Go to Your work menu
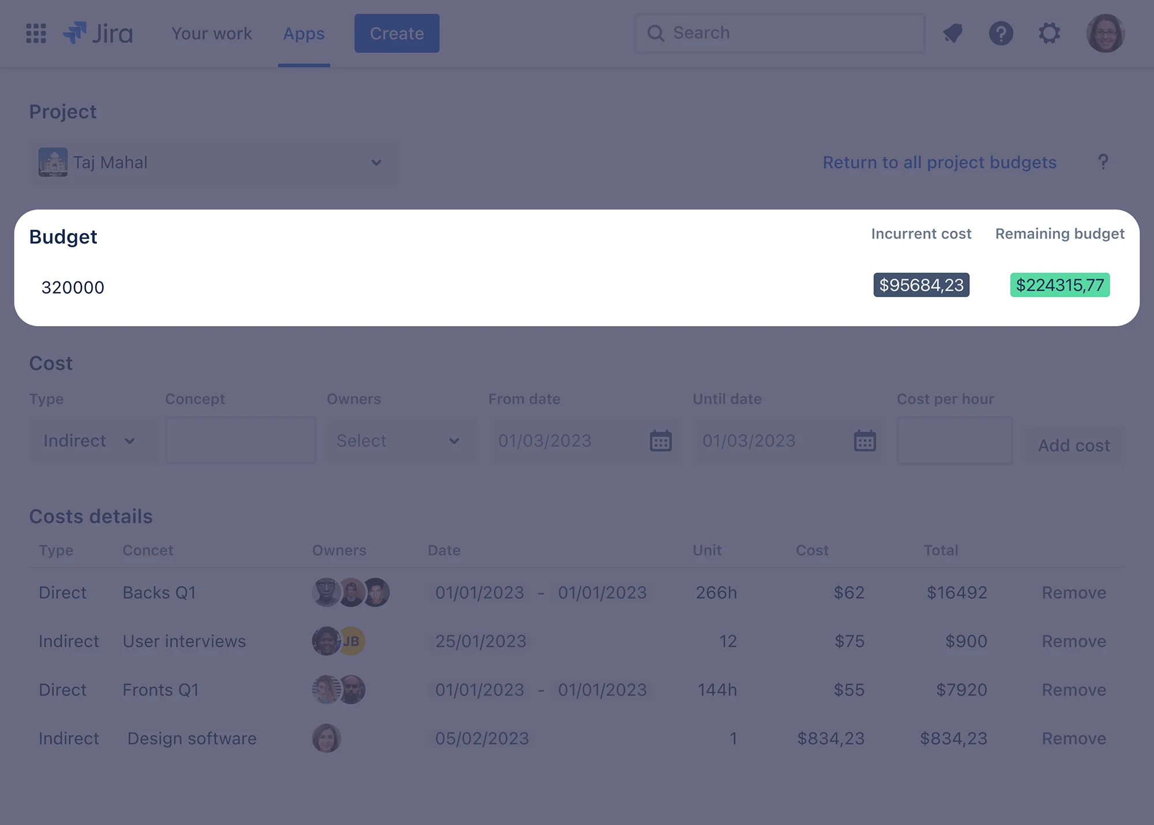This screenshot has width=1154, height=825. [212, 33]
